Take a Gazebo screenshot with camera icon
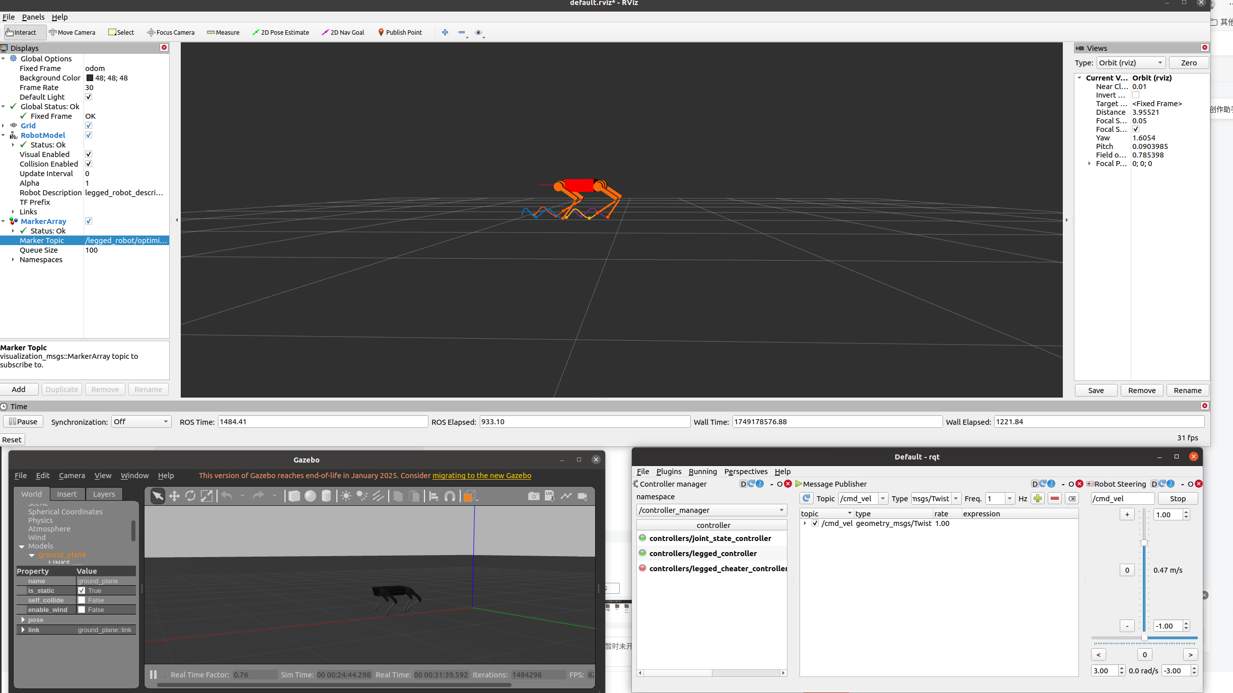Viewport: 1233px width, 693px height. (x=533, y=496)
